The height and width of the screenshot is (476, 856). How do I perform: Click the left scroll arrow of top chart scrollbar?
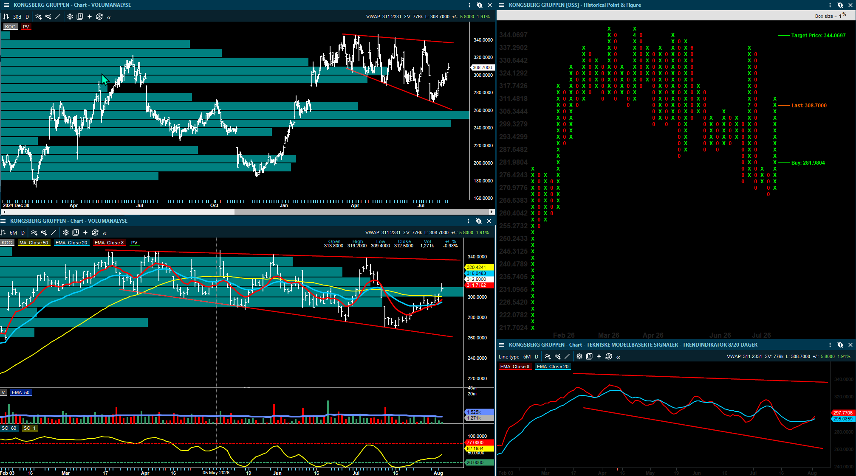5,211
